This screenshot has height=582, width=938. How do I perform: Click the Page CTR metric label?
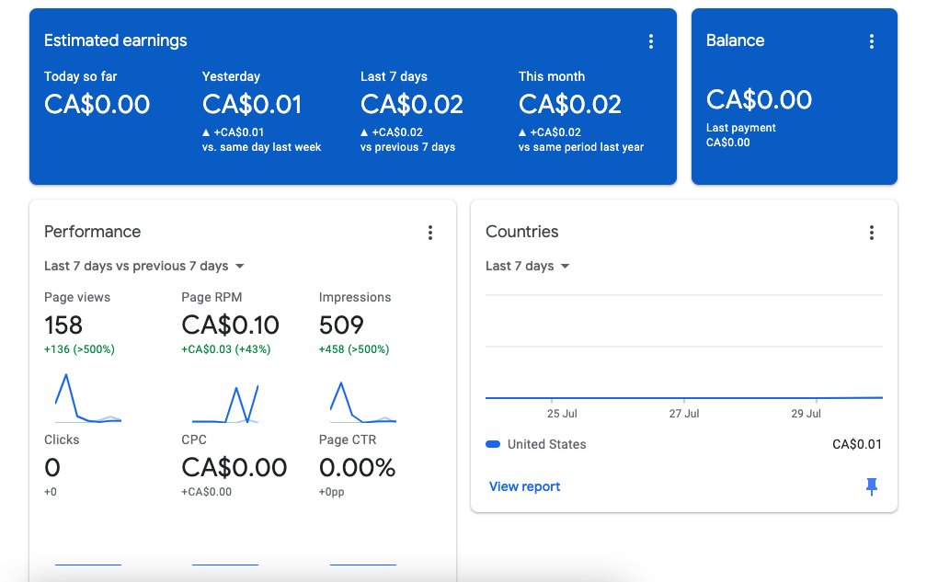[x=348, y=439]
